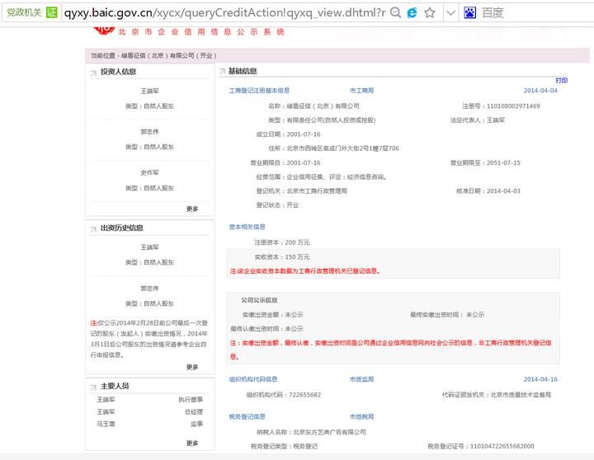Click the magnifier search icon in address bar
Image resolution: width=594 pixels, height=460 pixels.
click(395, 13)
